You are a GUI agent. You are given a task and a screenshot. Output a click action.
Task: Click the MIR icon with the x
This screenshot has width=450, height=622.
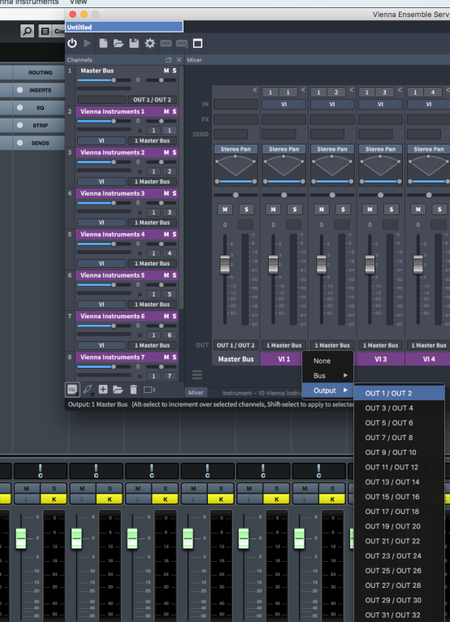pos(182,43)
